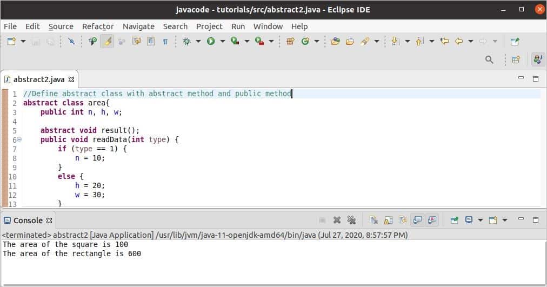The width and height of the screenshot is (547, 287).
Task: Click the Back navigation arrow icon
Action: coord(459,42)
